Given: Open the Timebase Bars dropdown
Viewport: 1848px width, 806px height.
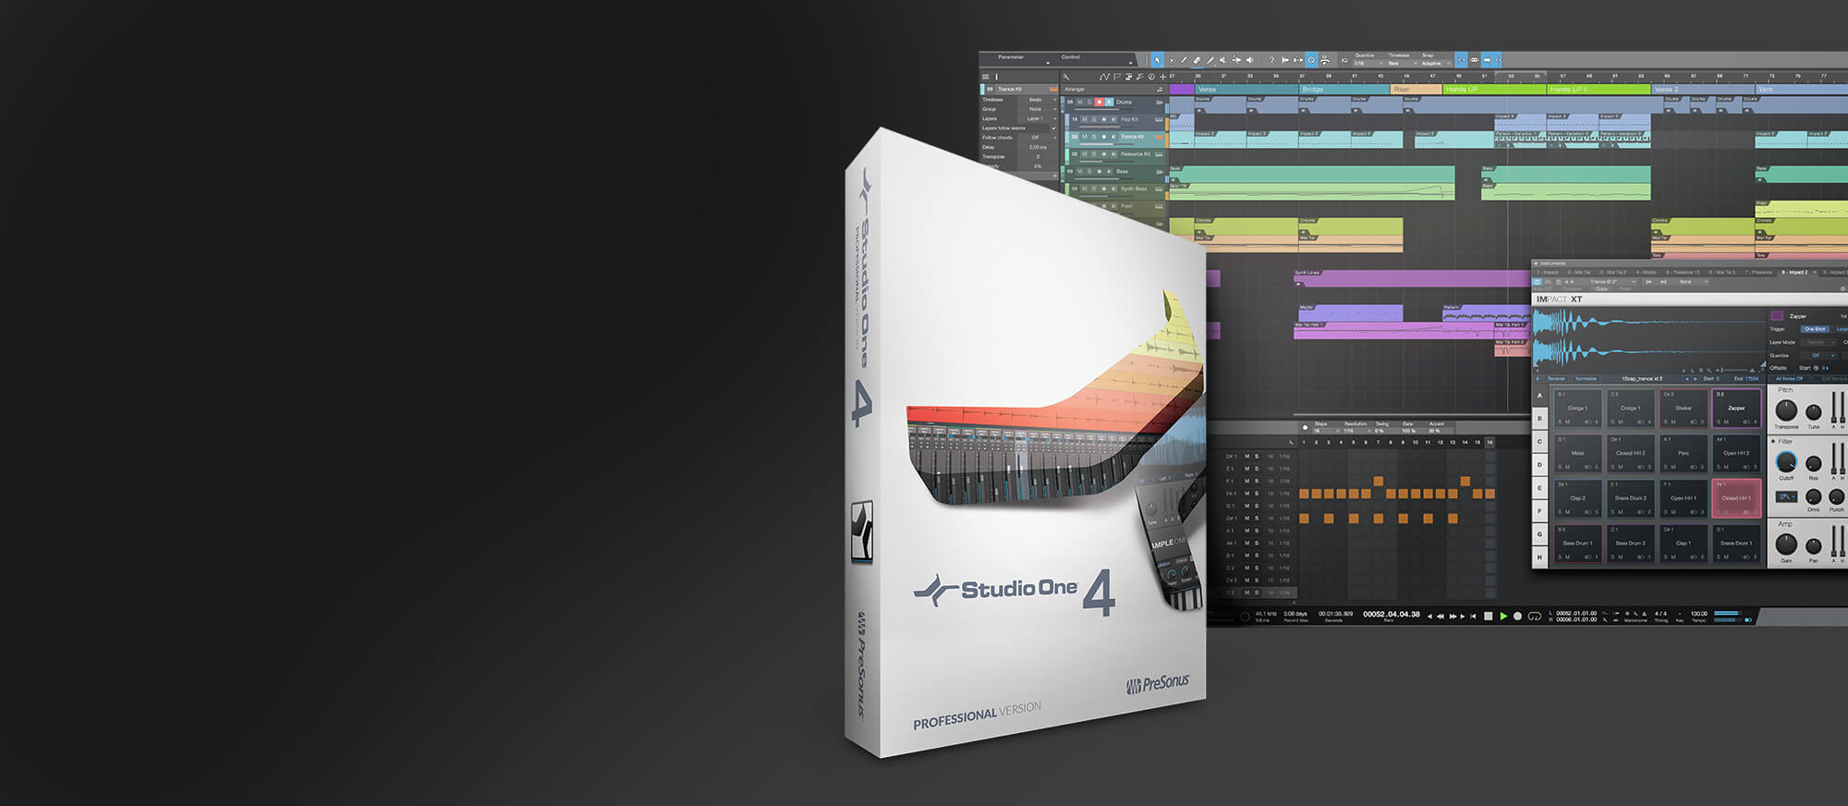Looking at the screenshot, I should pyautogui.click(x=1402, y=64).
